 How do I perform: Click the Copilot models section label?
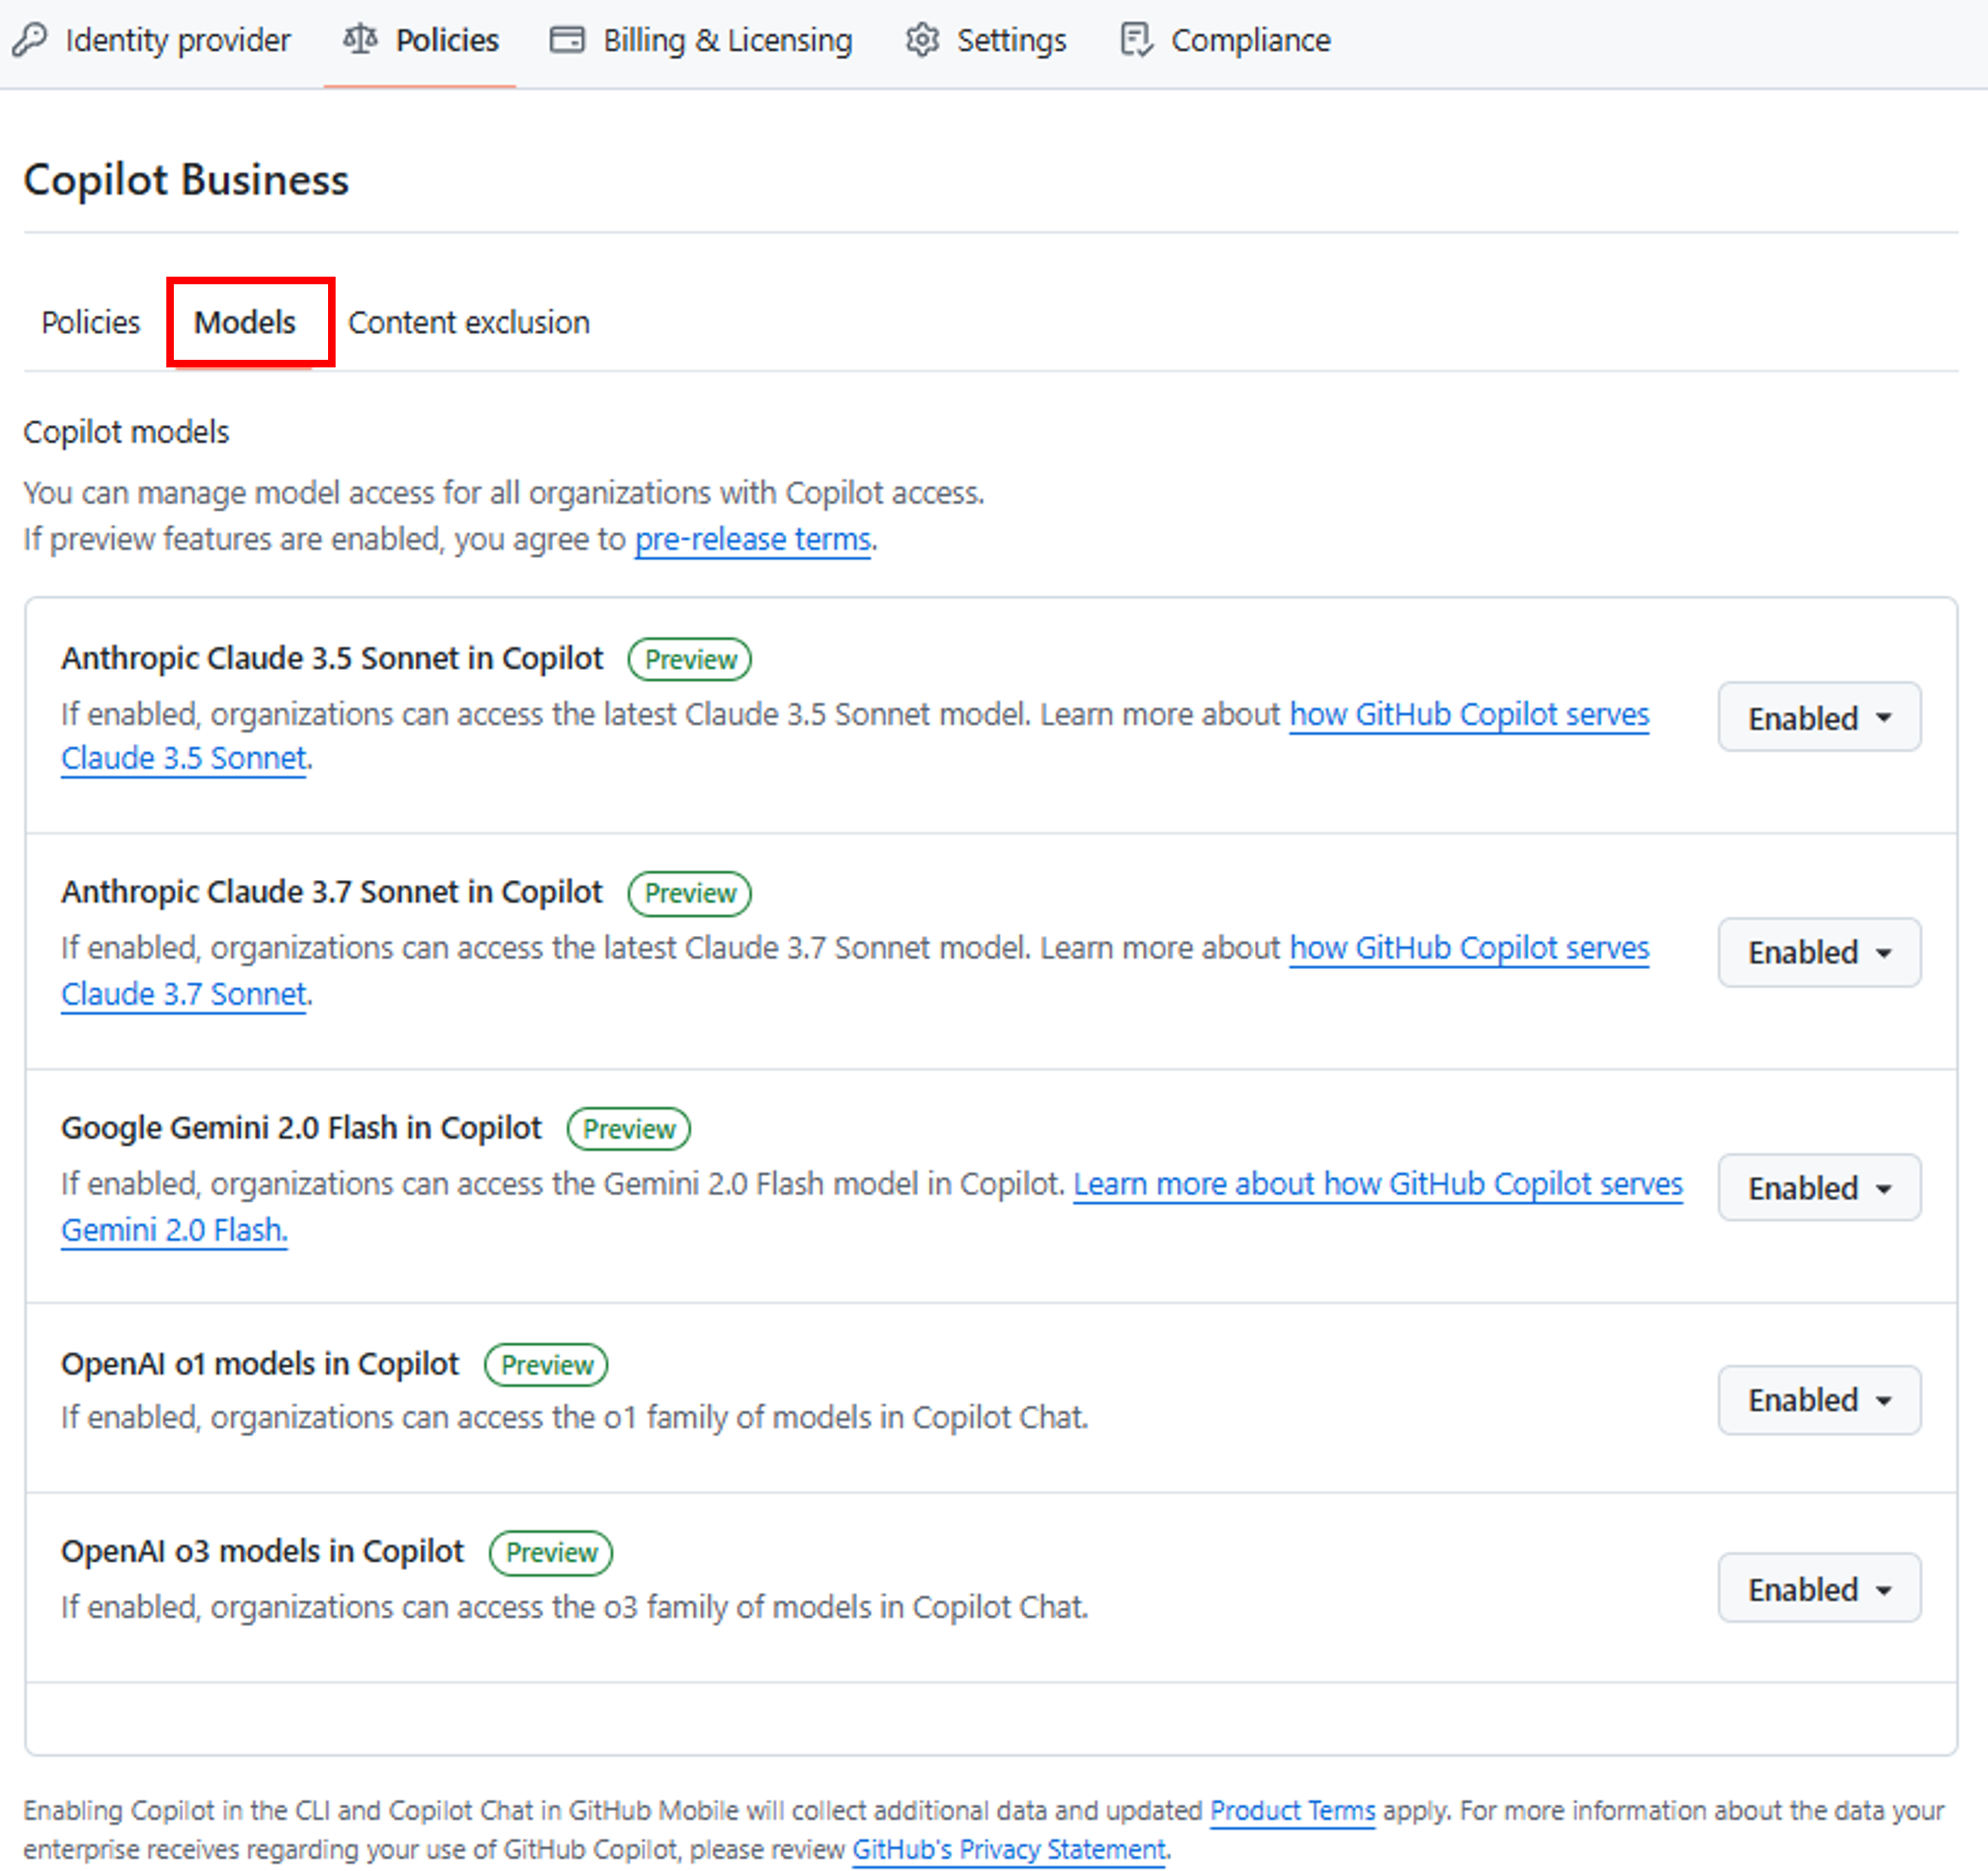(x=126, y=432)
